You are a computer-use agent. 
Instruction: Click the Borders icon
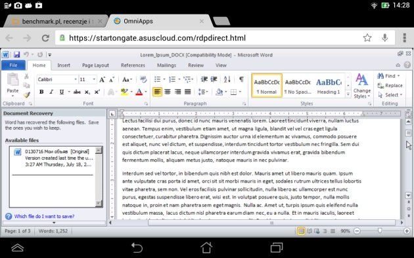[233, 92]
